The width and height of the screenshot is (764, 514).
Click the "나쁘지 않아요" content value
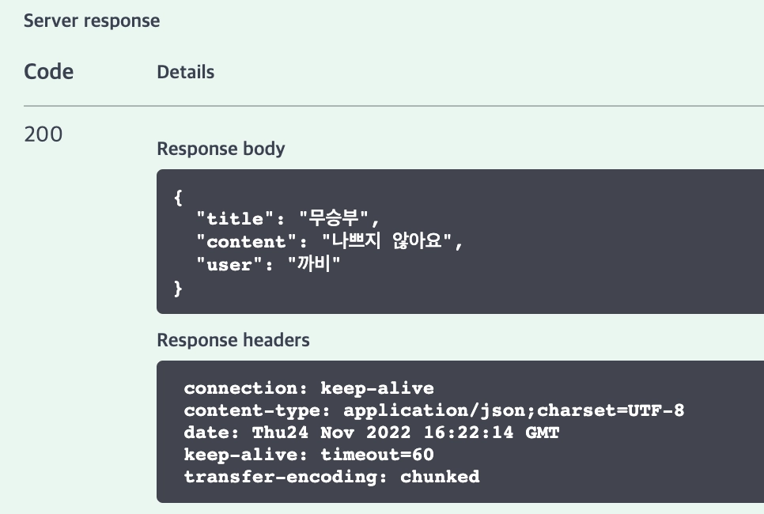click(x=377, y=242)
